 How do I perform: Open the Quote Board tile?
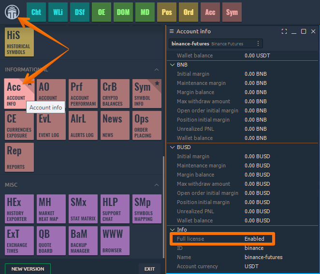[x=51, y=241]
